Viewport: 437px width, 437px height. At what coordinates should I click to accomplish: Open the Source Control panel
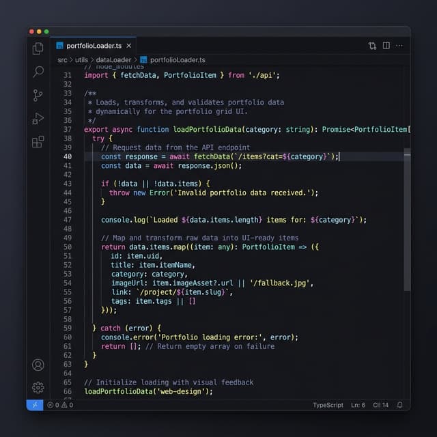[38, 96]
